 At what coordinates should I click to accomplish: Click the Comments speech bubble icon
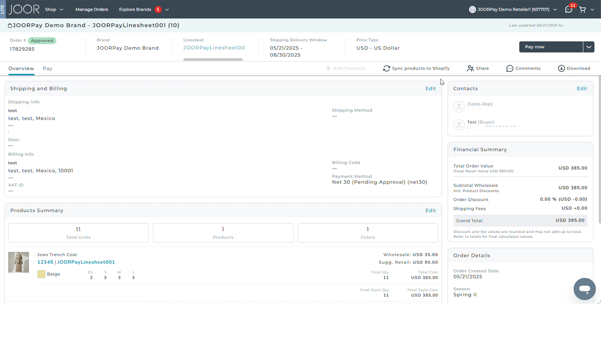click(510, 68)
